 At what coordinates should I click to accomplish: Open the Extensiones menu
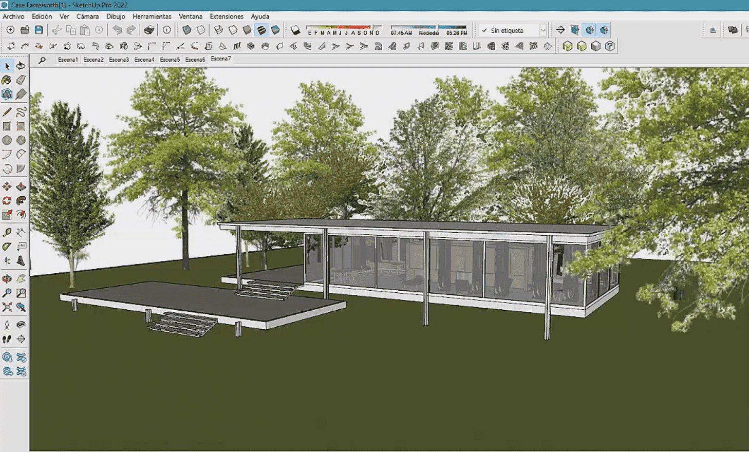tap(227, 16)
